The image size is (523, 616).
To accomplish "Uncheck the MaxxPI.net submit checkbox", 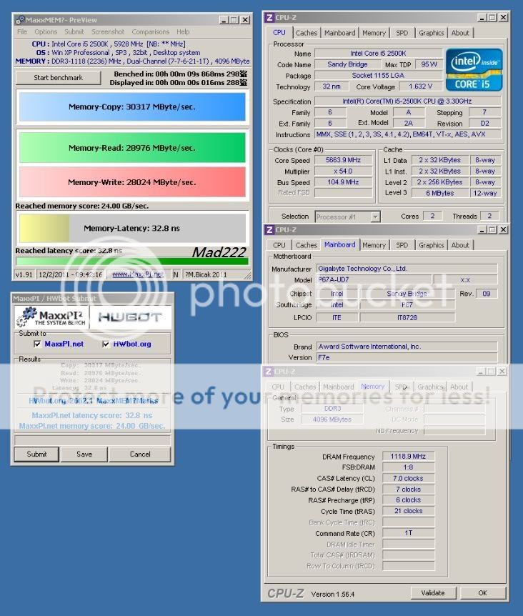I will (x=37, y=344).
